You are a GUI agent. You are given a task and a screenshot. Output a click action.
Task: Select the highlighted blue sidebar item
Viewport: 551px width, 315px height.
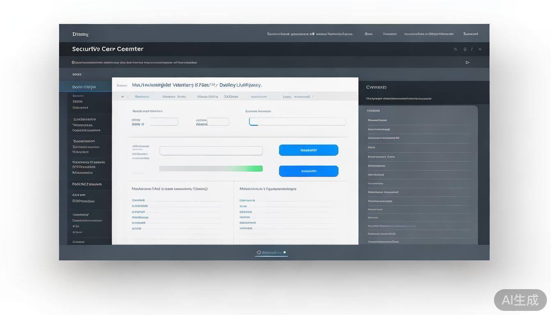pos(85,87)
